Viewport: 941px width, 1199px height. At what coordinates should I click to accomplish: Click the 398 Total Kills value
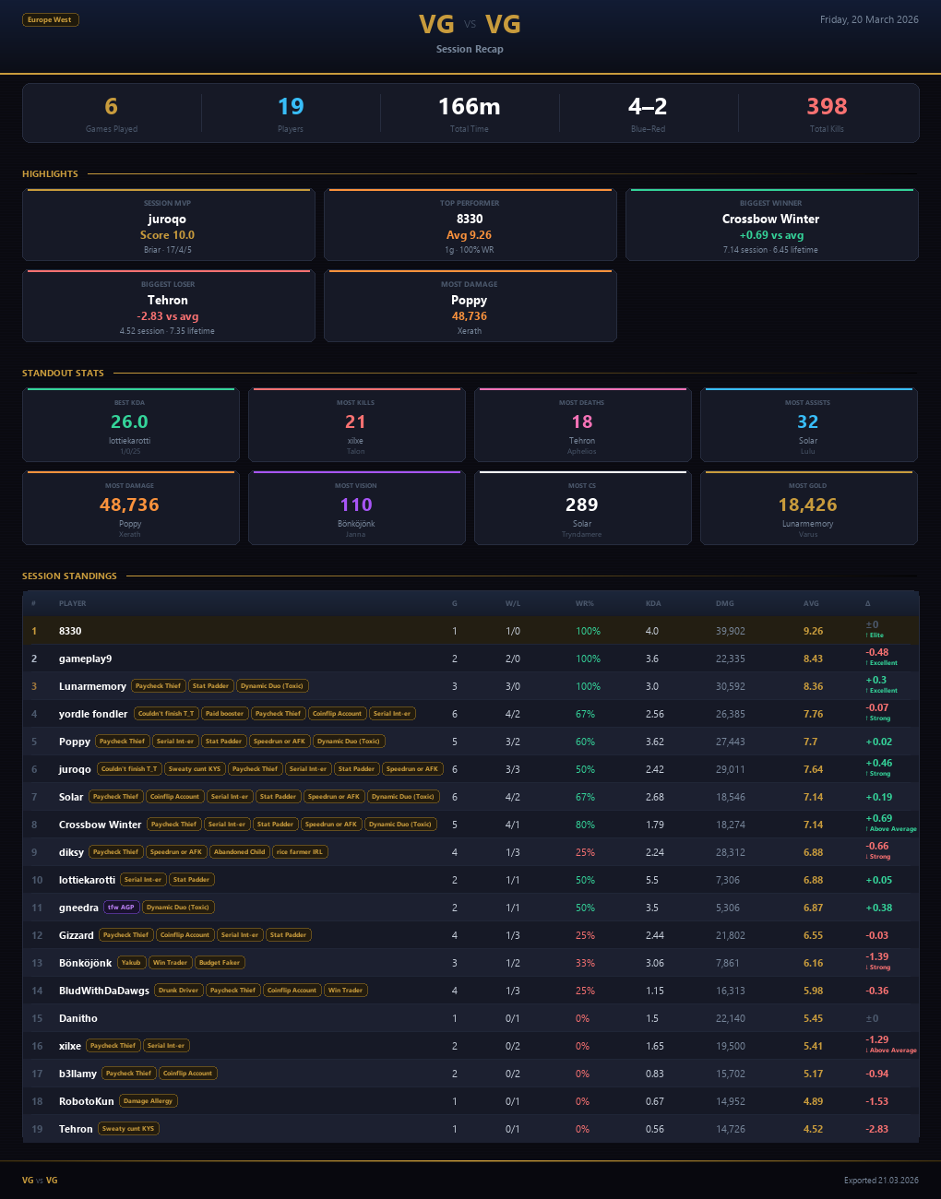pos(827,107)
